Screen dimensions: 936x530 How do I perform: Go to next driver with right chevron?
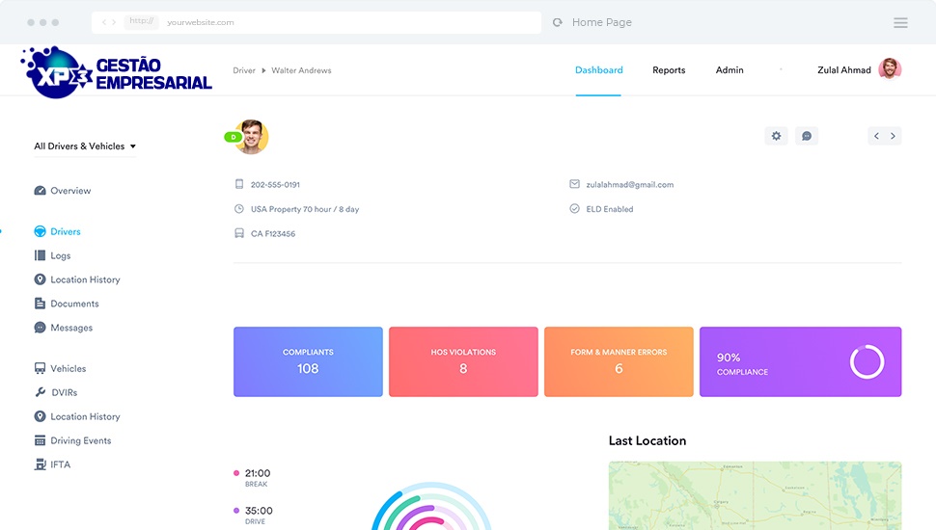pyautogui.click(x=893, y=136)
